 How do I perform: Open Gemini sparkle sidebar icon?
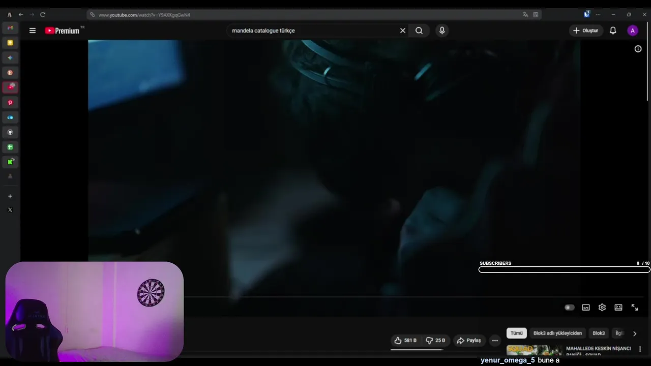point(10,58)
